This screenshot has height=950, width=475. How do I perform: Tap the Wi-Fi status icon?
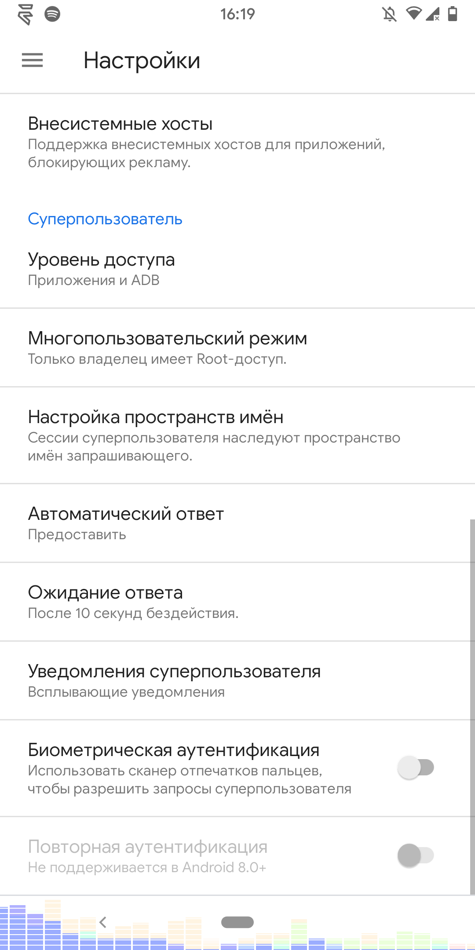413,14
